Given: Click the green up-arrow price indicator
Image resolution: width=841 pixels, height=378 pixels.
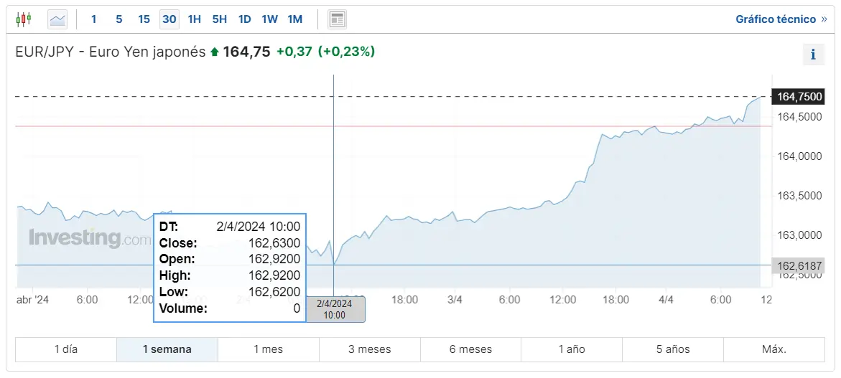Looking at the screenshot, I should tap(214, 52).
